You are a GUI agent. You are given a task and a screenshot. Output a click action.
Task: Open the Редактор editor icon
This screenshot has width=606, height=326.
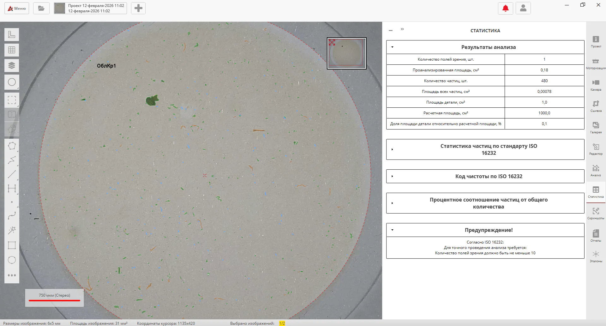pyautogui.click(x=596, y=149)
